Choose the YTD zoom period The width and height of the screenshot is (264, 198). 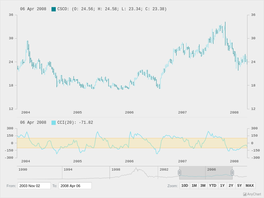point(213,185)
